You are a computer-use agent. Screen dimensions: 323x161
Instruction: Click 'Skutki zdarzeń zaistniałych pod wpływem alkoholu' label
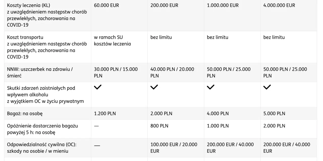tap(41, 92)
